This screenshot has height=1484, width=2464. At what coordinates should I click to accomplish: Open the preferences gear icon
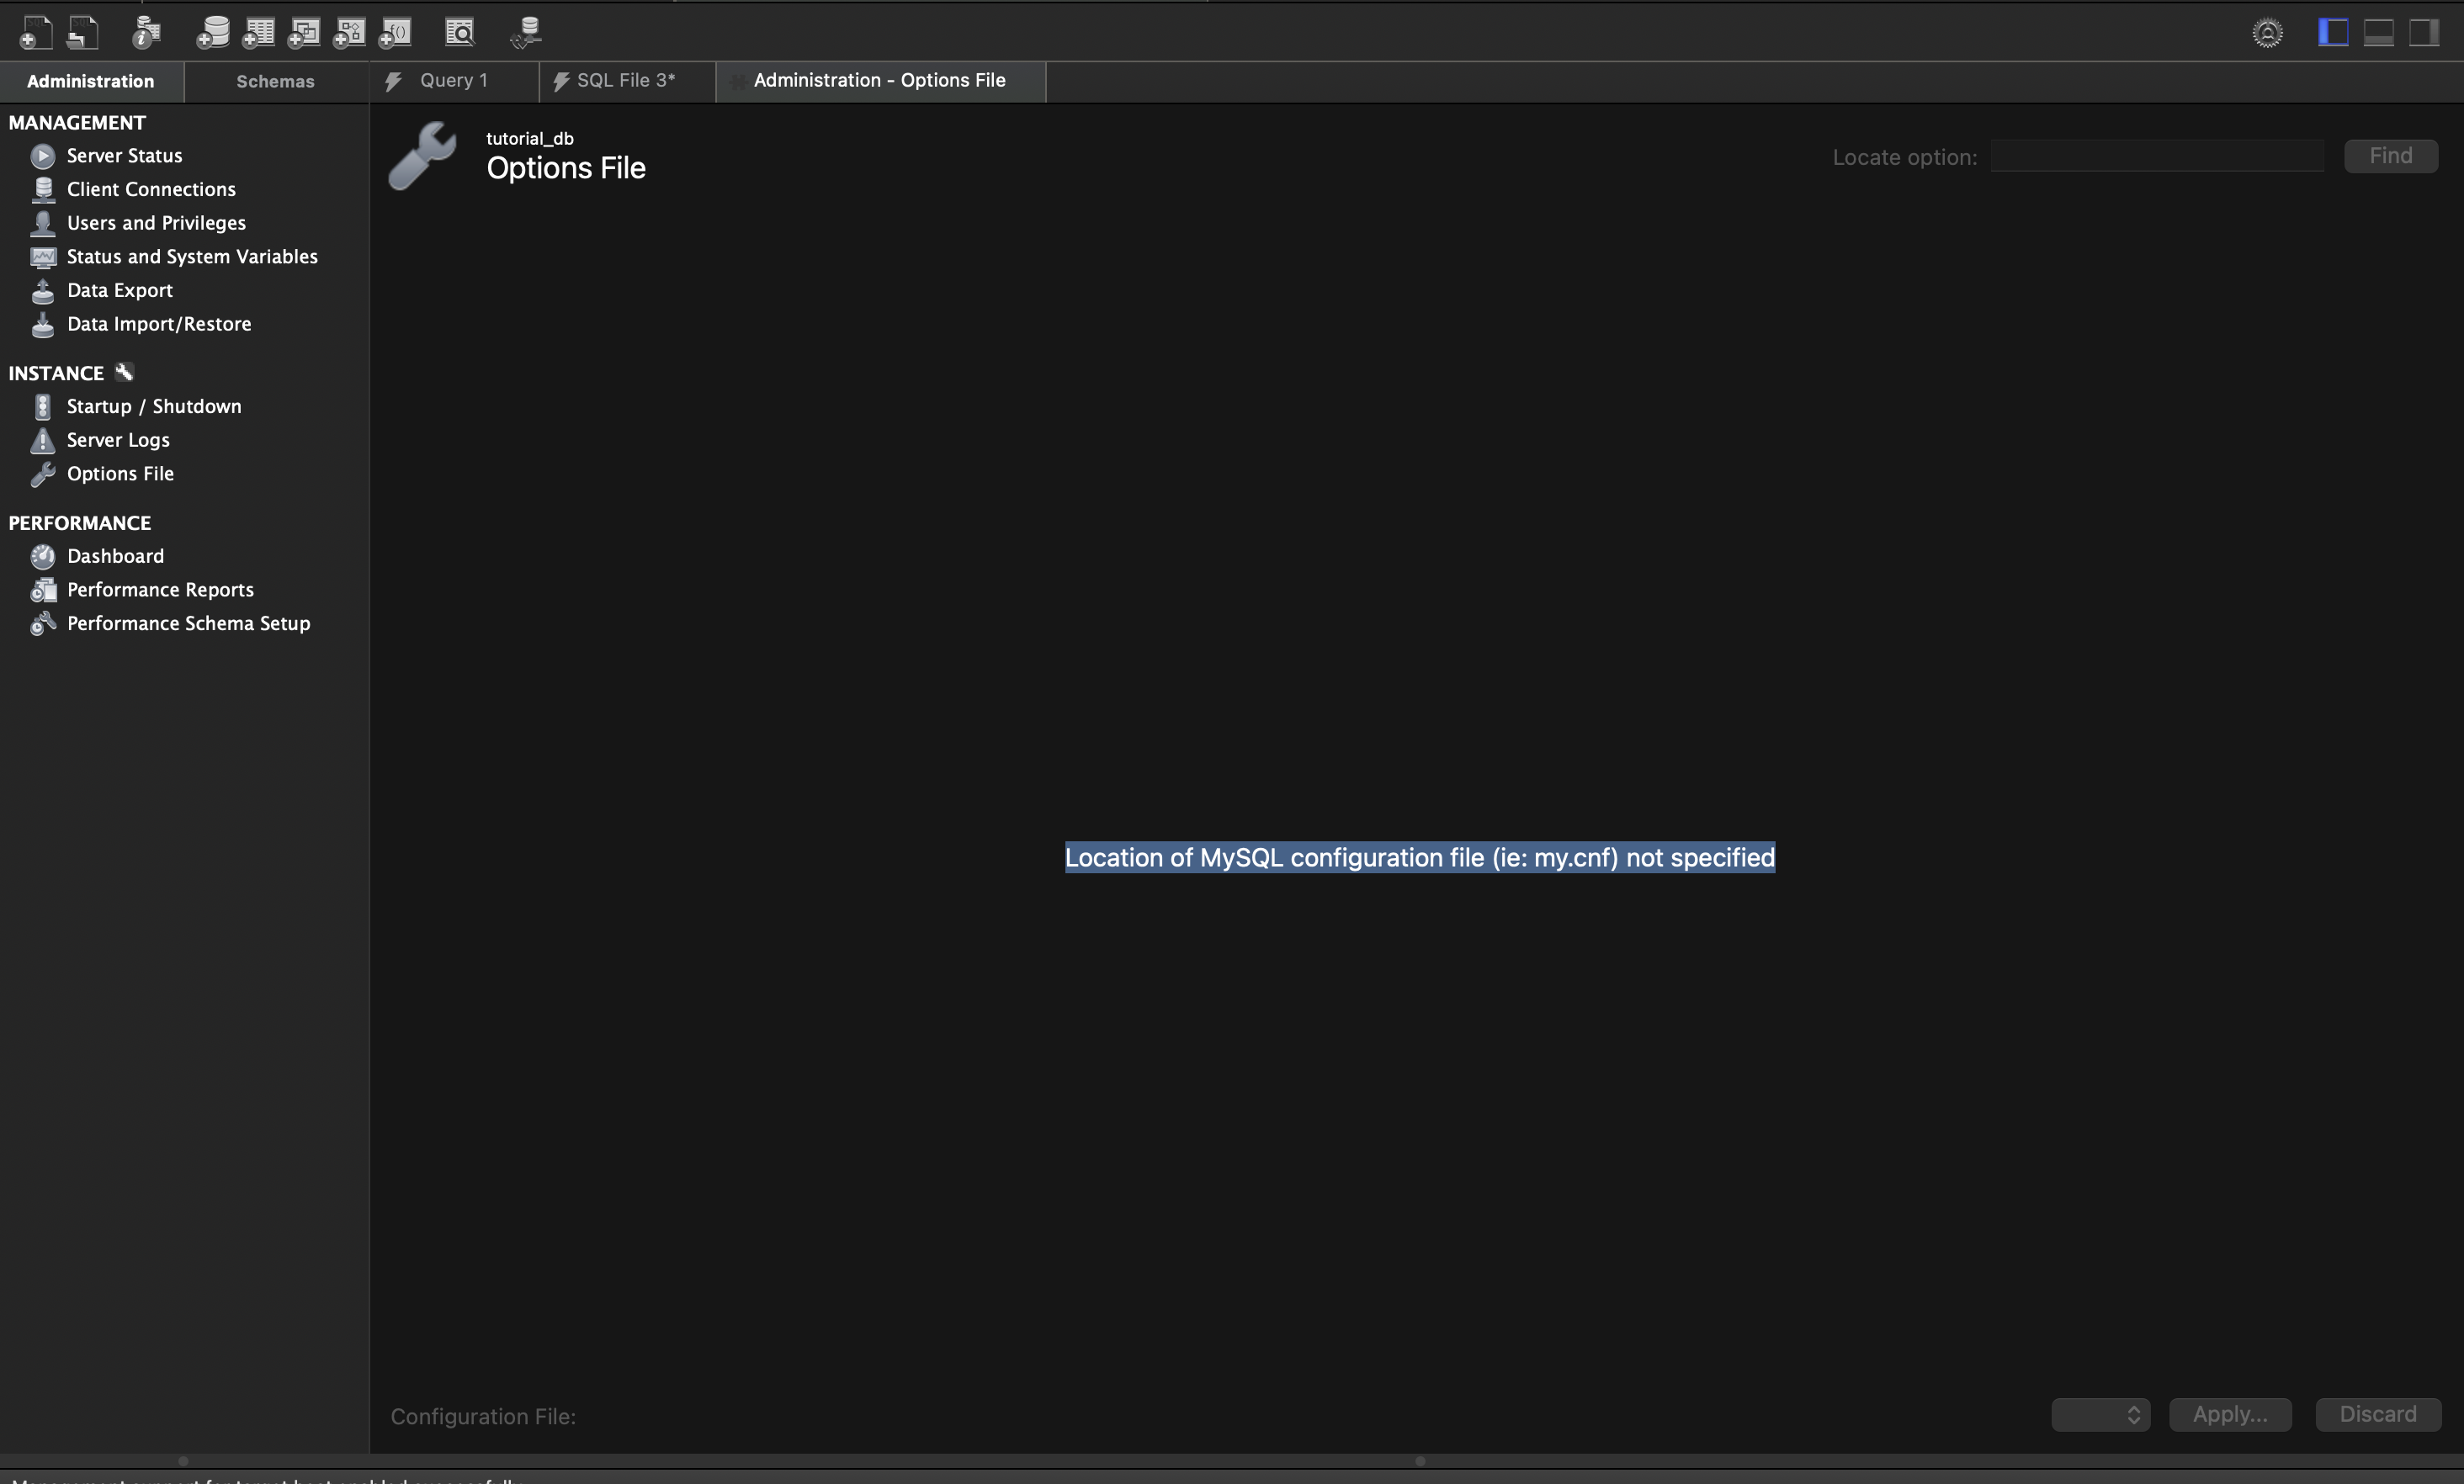pos(2267,33)
